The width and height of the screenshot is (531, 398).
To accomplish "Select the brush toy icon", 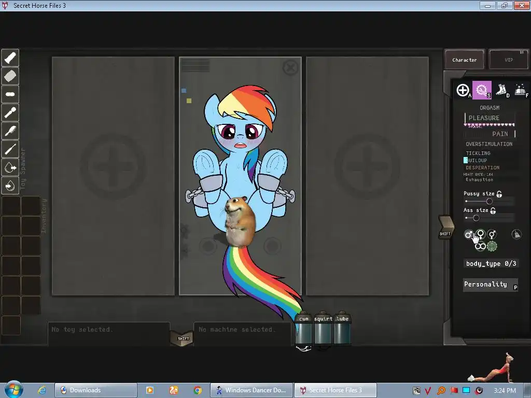I will [10, 131].
